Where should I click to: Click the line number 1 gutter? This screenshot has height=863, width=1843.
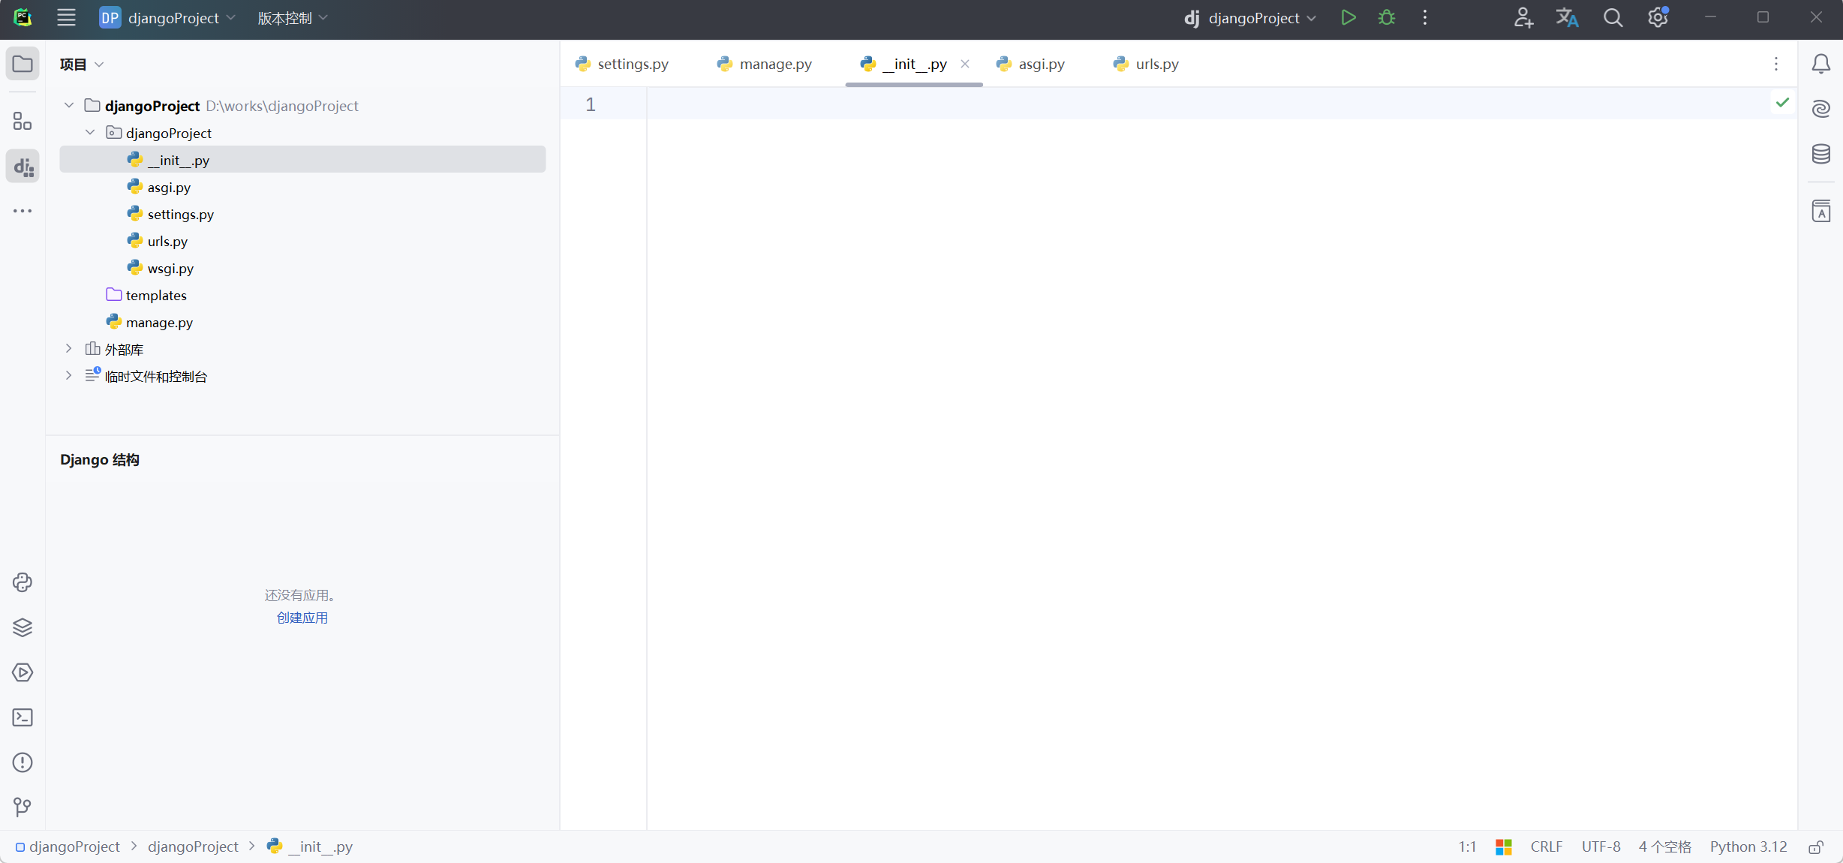click(591, 104)
